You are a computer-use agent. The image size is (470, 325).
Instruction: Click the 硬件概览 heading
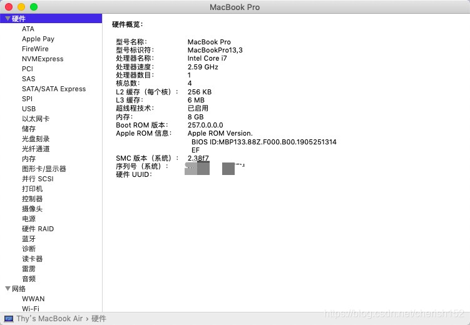click(x=128, y=24)
